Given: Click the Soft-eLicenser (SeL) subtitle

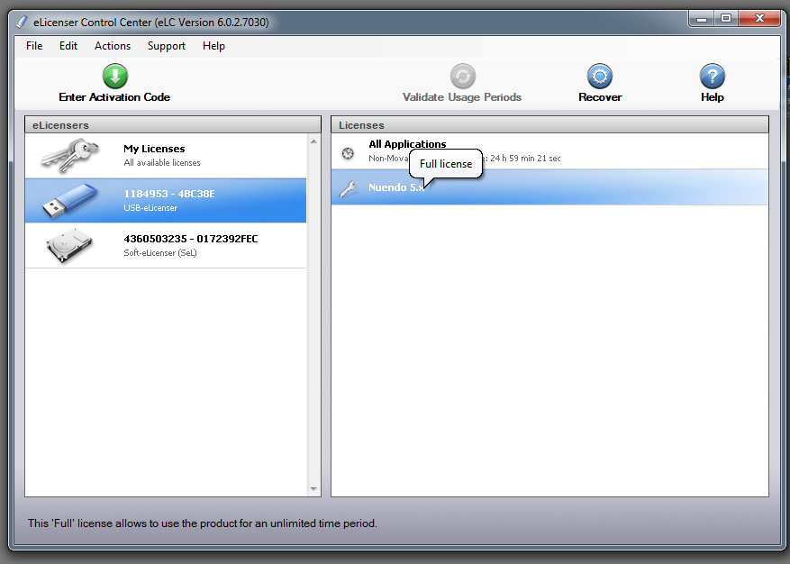Looking at the screenshot, I should pos(160,252).
